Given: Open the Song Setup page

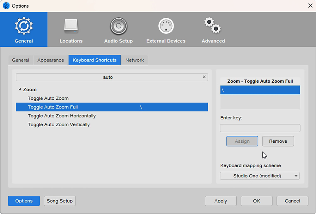Looking at the screenshot, I should (60, 201).
